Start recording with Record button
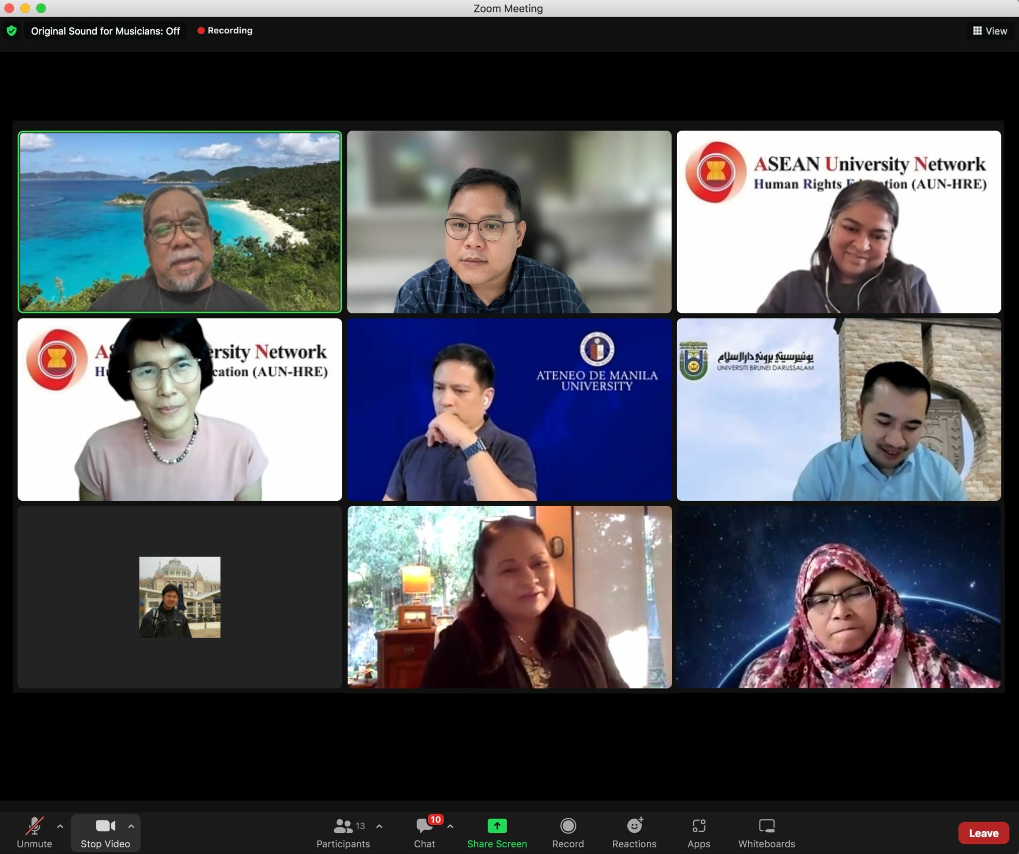 pos(568,833)
